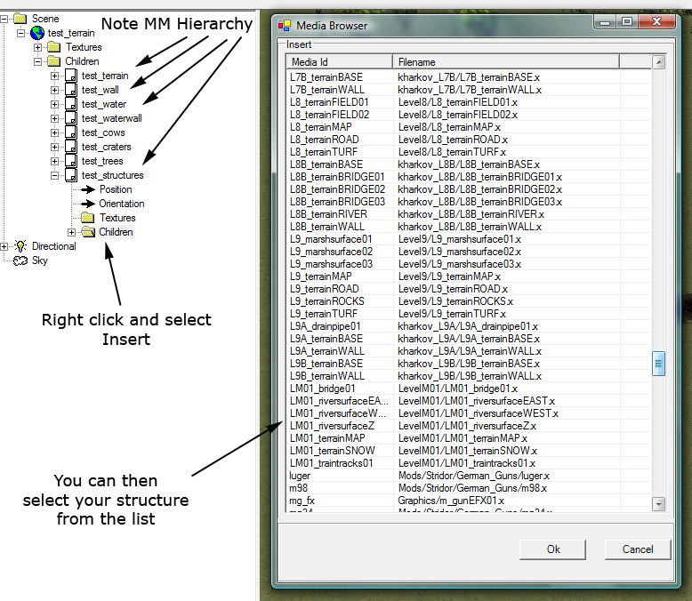Collapse the test_terrain globe node

pos(20,33)
